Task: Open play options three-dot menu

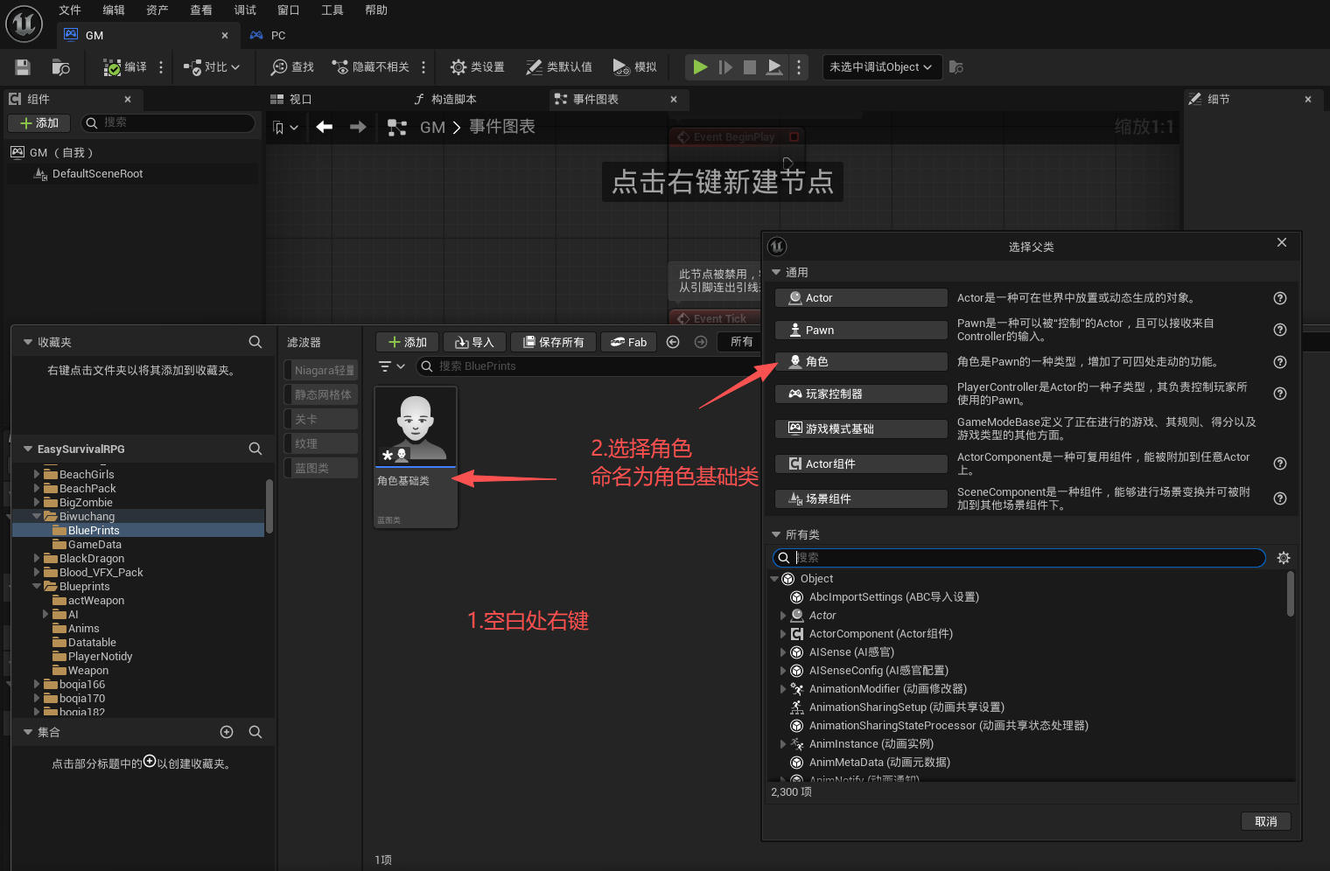Action: pos(799,67)
